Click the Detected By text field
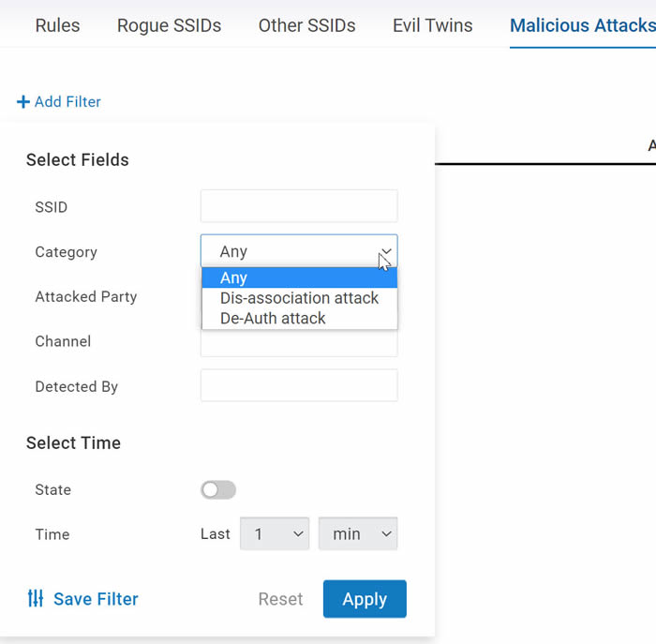The image size is (656, 644). (299, 385)
